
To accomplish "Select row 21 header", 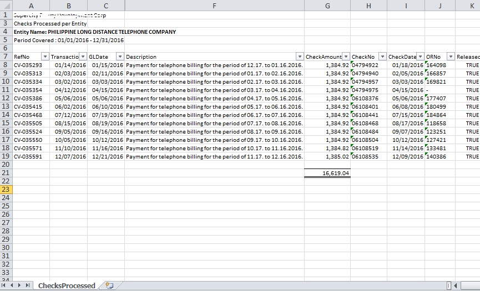I will [x=6, y=173].
